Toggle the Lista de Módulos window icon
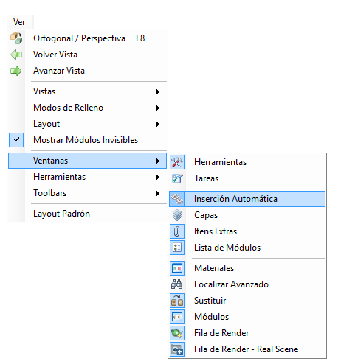This screenshot has height=364, width=355. click(x=177, y=248)
